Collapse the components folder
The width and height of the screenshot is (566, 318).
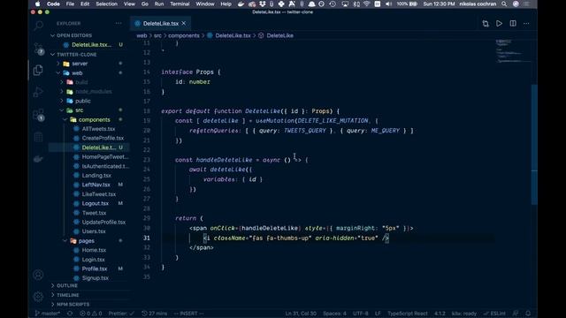(x=95, y=120)
